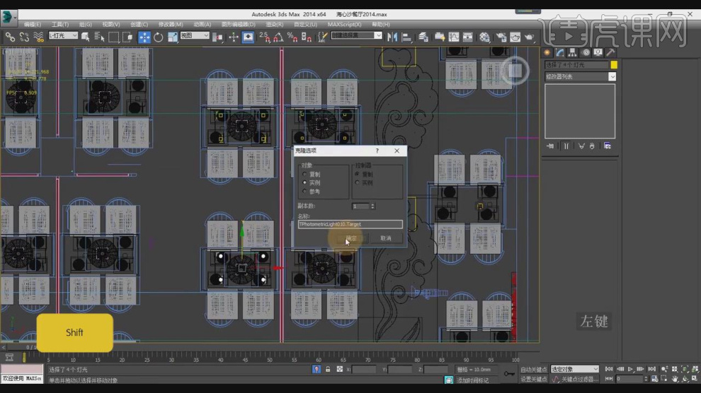Toggle the Angle Snap tool
The height and width of the screenshot is (393, 701).
(x=278, y=37)
